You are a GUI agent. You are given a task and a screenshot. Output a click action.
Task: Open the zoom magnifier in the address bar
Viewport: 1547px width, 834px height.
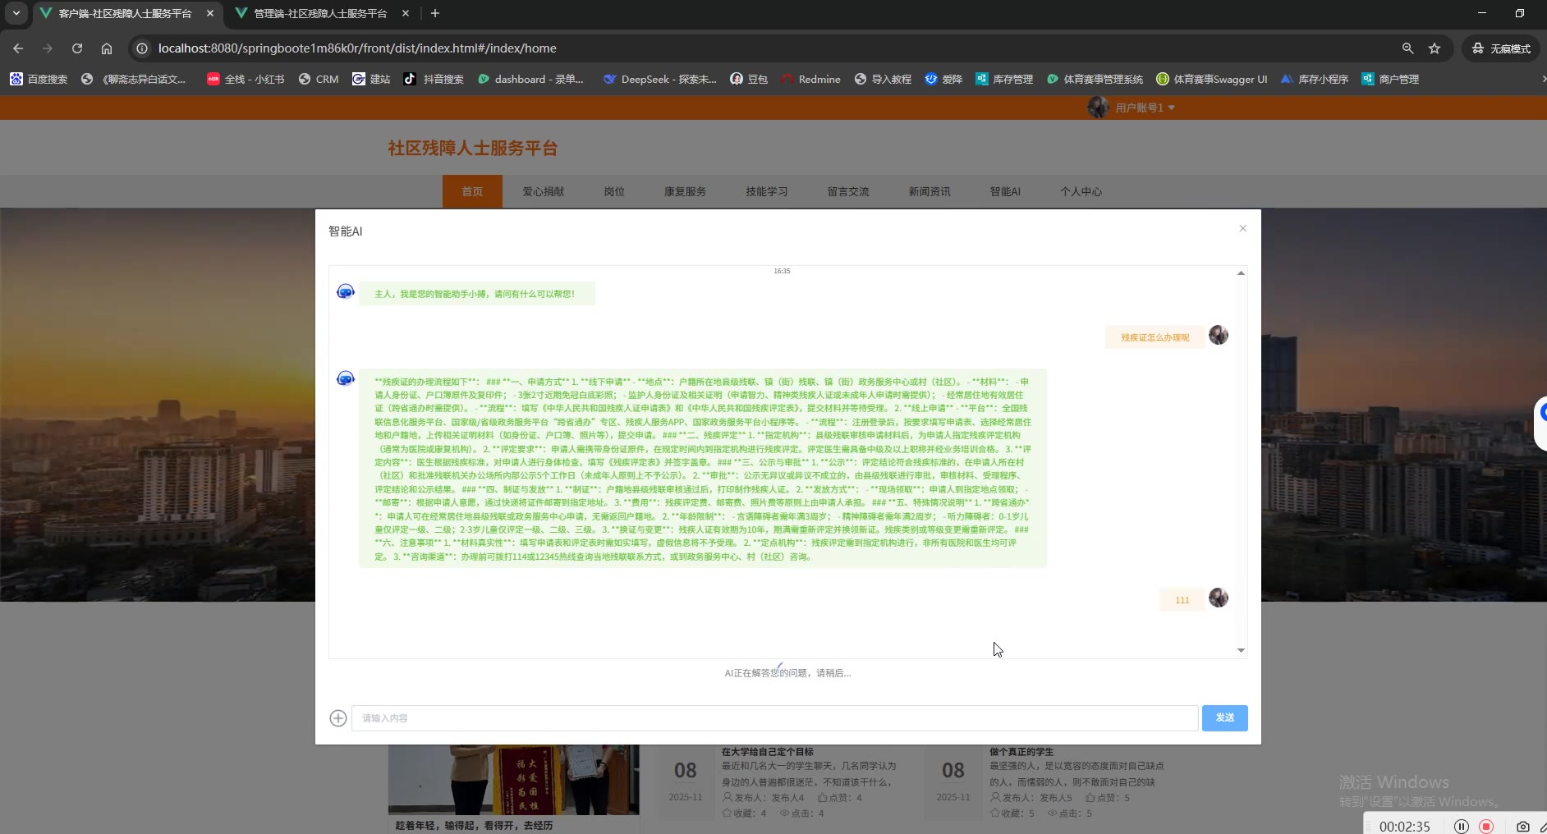(1407, 48)
